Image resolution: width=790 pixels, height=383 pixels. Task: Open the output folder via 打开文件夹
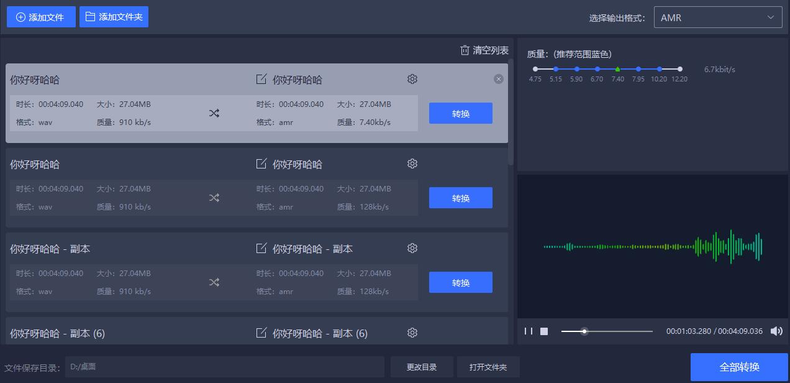coord(488,367)
